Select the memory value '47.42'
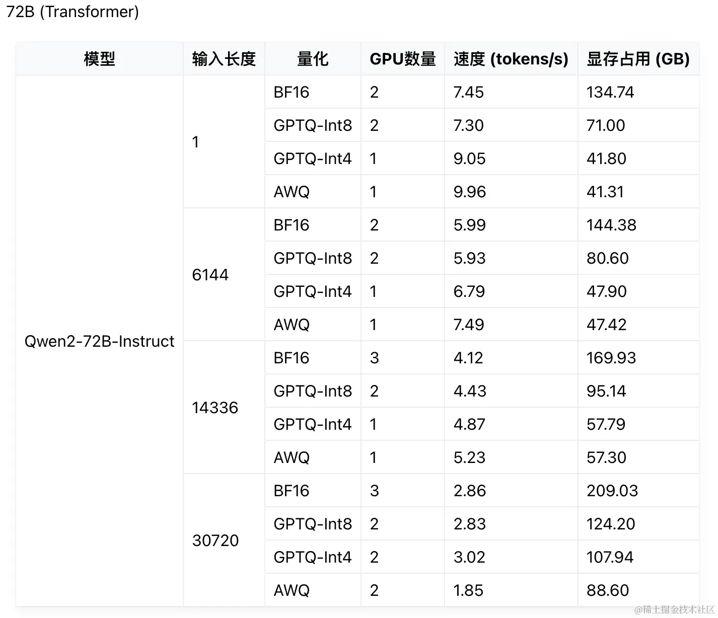Viewport: 718px width, 618px height. [x=607, y=325]
